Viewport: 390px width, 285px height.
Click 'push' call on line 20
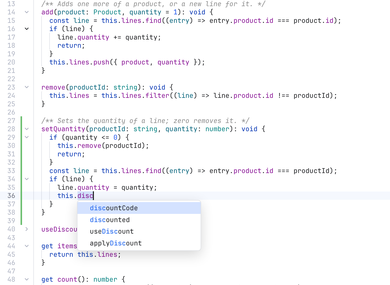101,62
